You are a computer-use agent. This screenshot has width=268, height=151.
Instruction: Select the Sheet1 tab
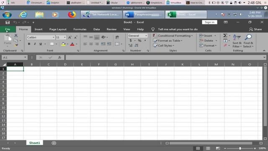tap(34, 143)
